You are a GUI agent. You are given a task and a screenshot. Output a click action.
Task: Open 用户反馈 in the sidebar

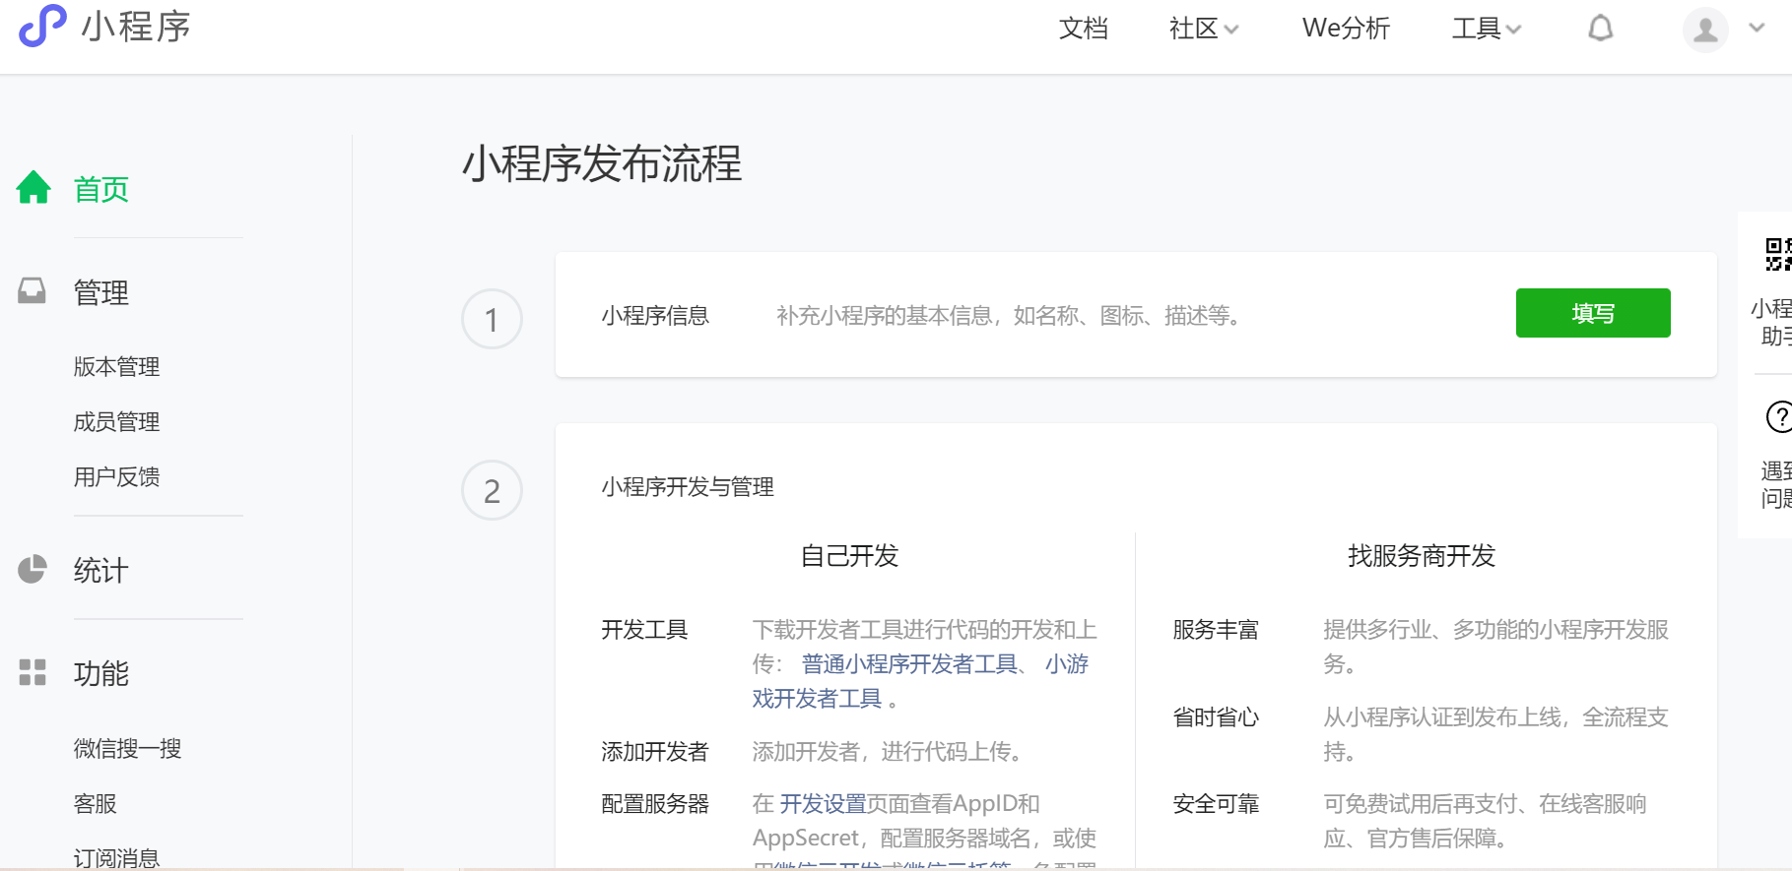coord(116,477)
